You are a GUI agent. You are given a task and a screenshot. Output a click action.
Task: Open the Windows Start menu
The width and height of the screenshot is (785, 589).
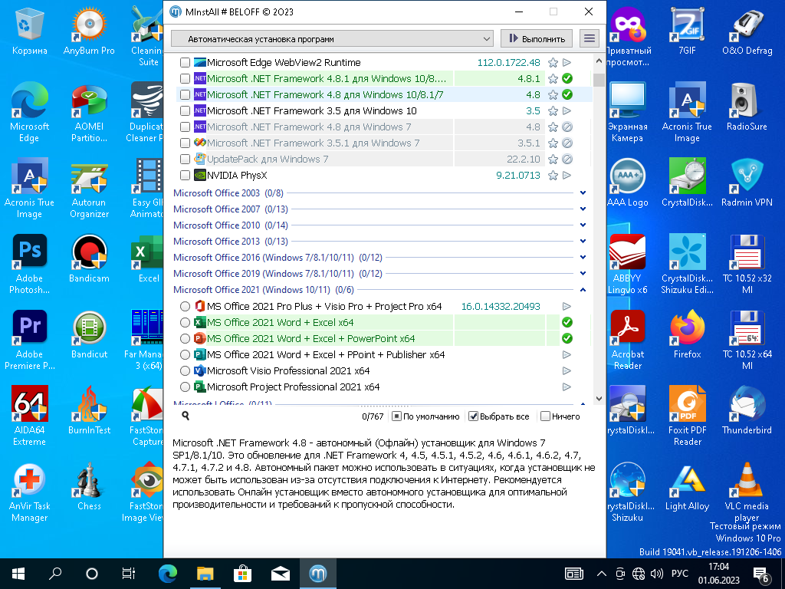(x=18, y=574)
